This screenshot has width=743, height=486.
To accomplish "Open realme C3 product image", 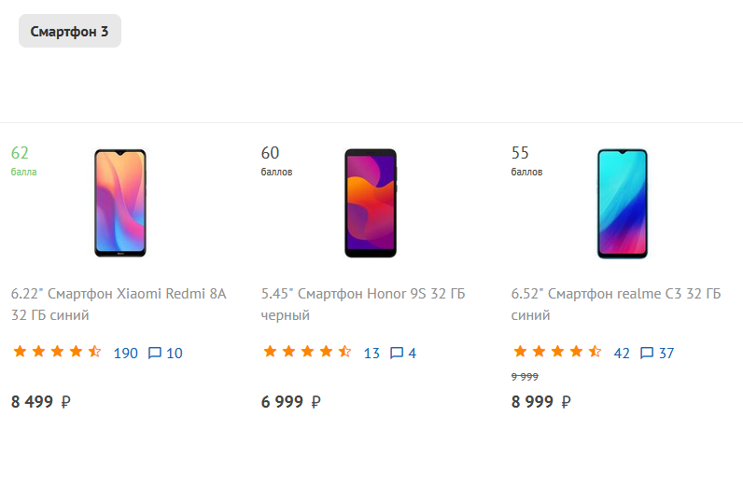I will point(623,203).
